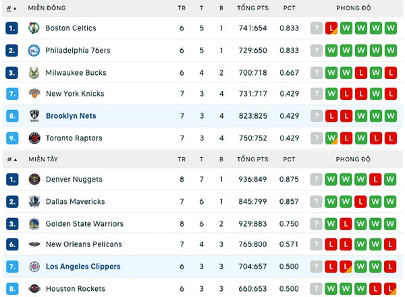405x297 pixels.
Task: Open the Brooklyn Nets logo
Action: [34, 116]
